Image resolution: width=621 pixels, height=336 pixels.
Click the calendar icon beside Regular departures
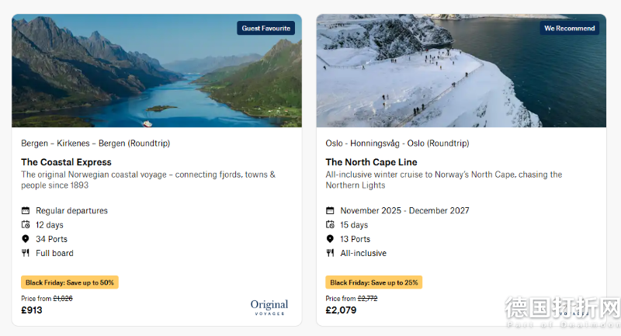26,211
